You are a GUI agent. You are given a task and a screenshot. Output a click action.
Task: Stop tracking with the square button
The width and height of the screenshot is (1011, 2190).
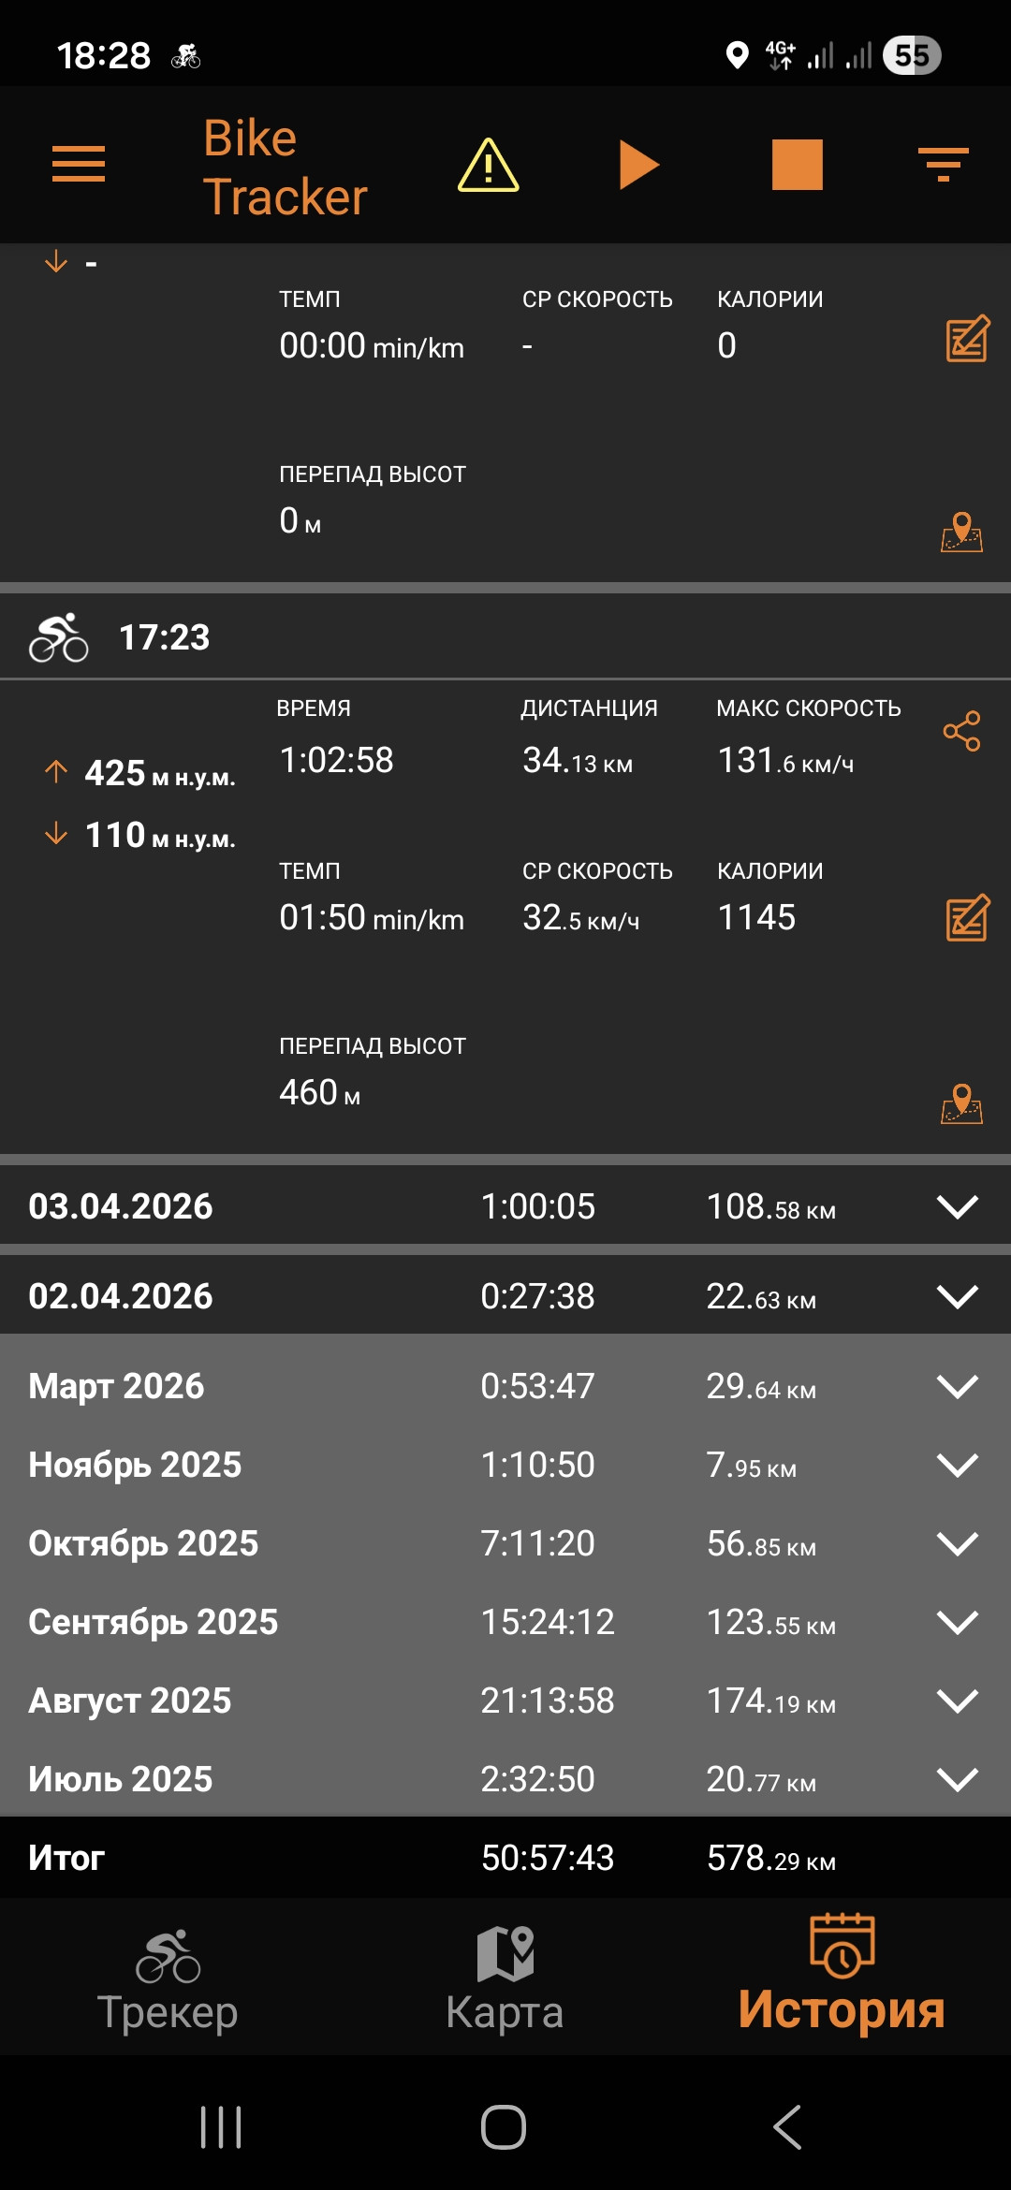(x=797, y=165)
